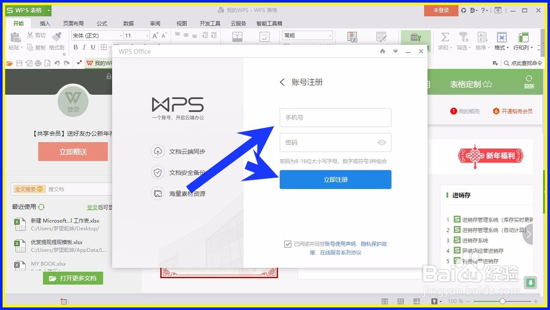Viewport: 550px width, 310px height.
Task: Click the Rows and Columns (行和列) icon
Action: point(523,37)
